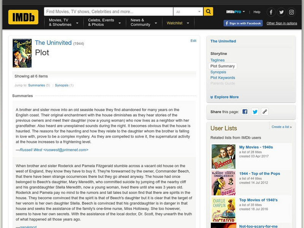Click the Double Indemnity poster thumbnail
The image size is (304, 228).
click(x=223, y=183)
